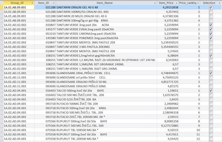The width and height of the screenshot is (222, 142).
Task: Click the name cell RUTACID 500 MG ŽVEČLJ. TBL. 20X
Action: [106, 113]
